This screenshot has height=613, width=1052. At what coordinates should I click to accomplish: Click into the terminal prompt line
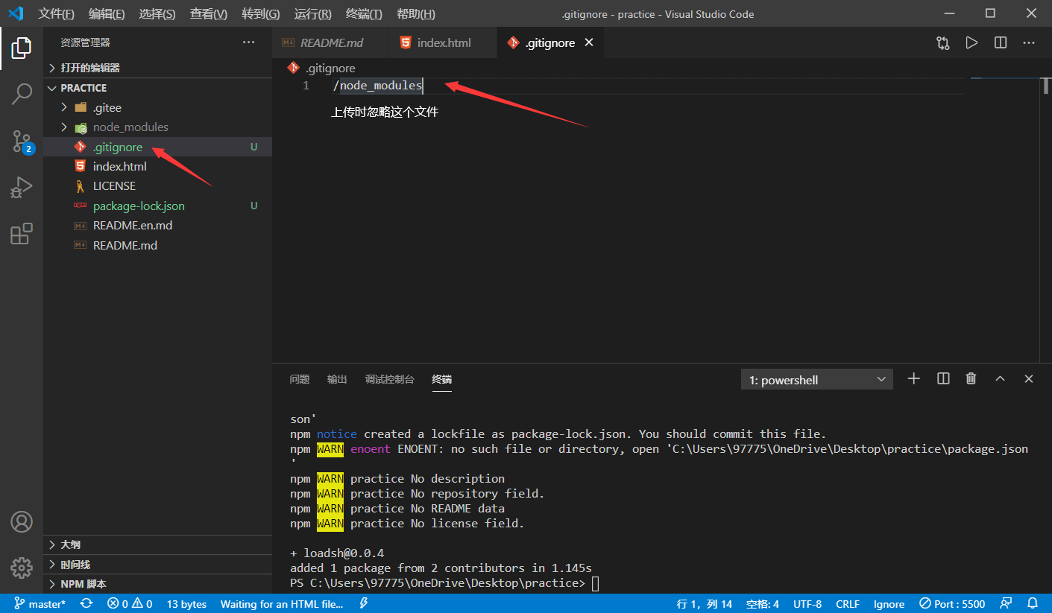pos(444,583)
